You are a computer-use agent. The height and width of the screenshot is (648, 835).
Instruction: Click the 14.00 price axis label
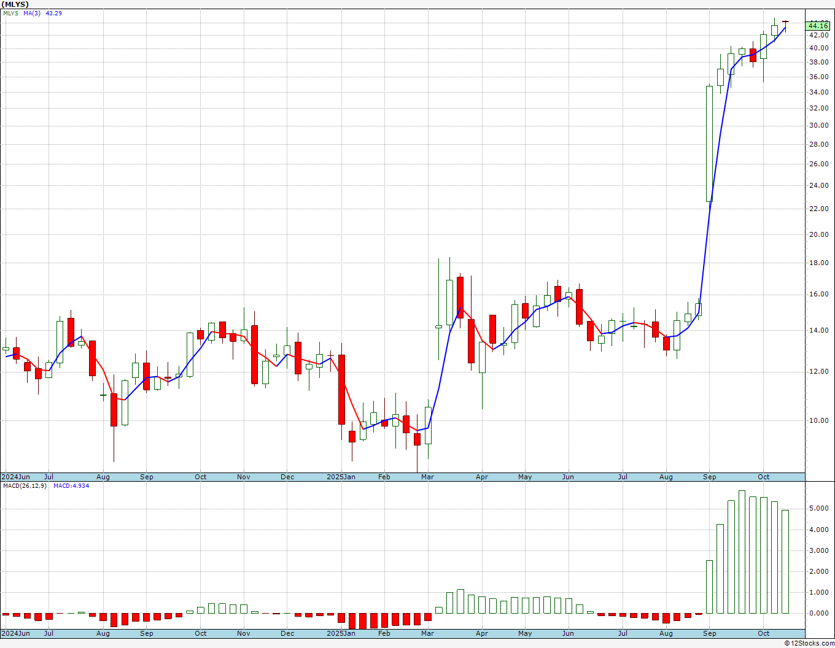[x=818, y=330]
